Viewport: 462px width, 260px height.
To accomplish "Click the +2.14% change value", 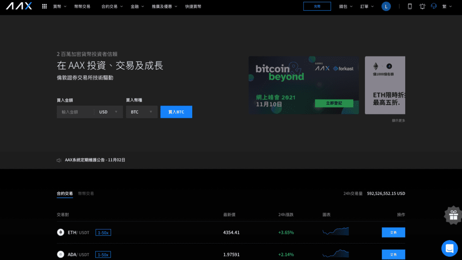I will (x=286, y=255).
